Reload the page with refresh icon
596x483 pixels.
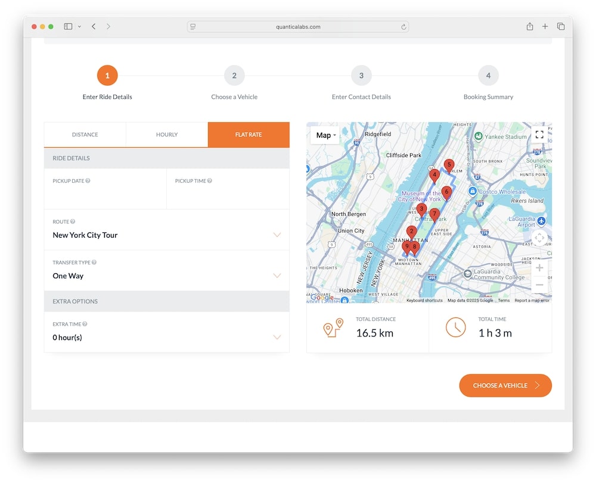(x=403, y=27)
